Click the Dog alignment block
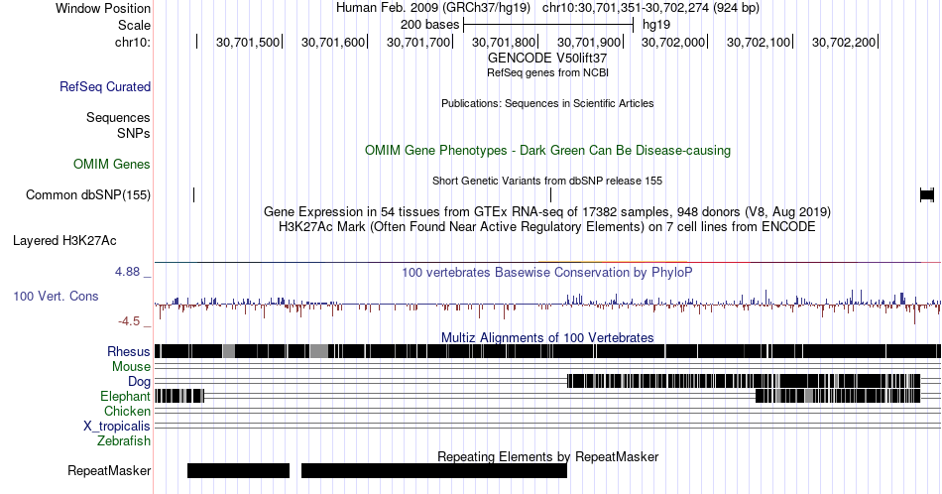Screen dimensions: 942x494 coord(744,381)
